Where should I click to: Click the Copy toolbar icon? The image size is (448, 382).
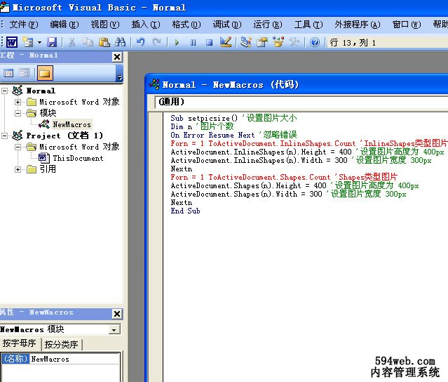[88, 42]
